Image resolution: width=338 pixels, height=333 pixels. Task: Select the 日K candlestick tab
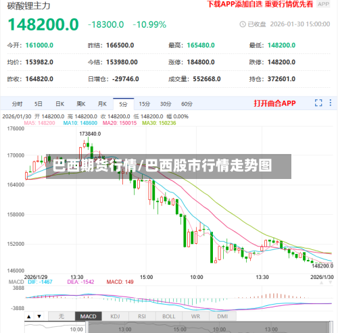(60, 104)
